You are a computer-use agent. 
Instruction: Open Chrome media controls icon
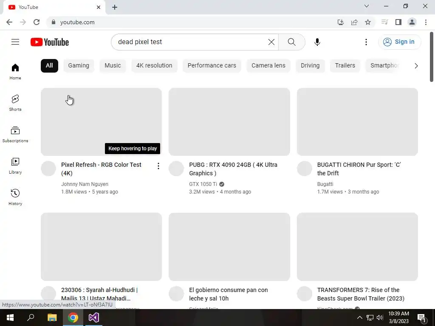(384, 22)
